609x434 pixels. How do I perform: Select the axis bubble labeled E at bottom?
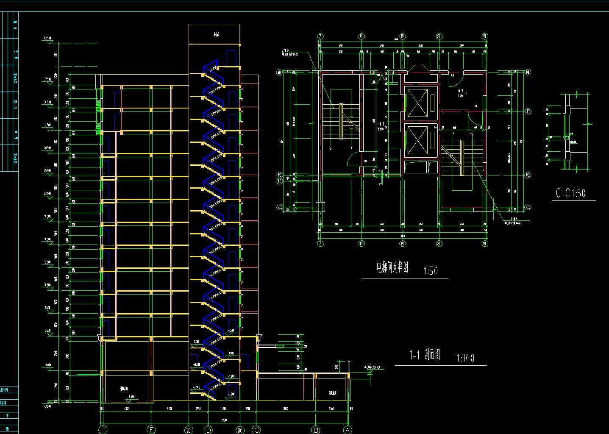click(151, 430)
